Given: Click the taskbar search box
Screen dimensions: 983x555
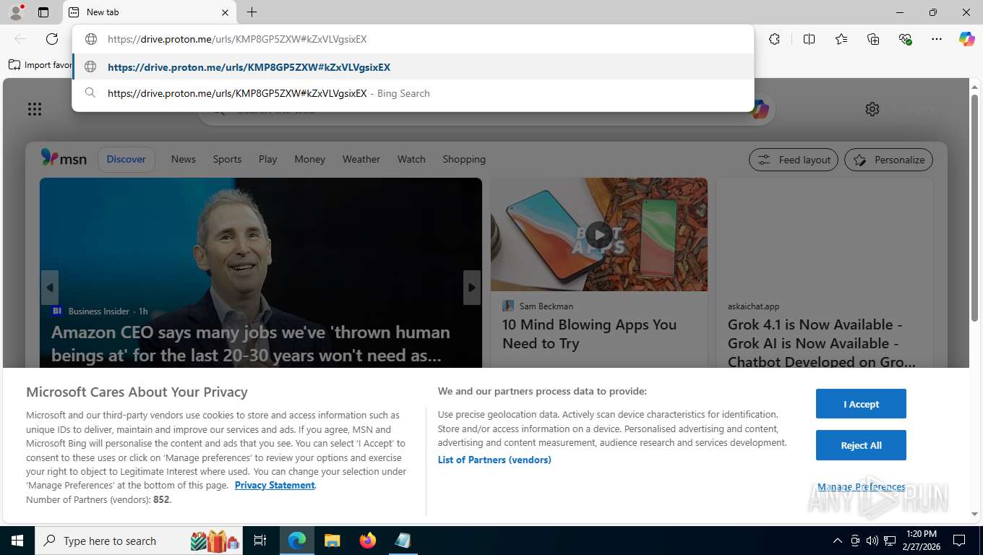Looking at the screenshot, I should 137,541.
